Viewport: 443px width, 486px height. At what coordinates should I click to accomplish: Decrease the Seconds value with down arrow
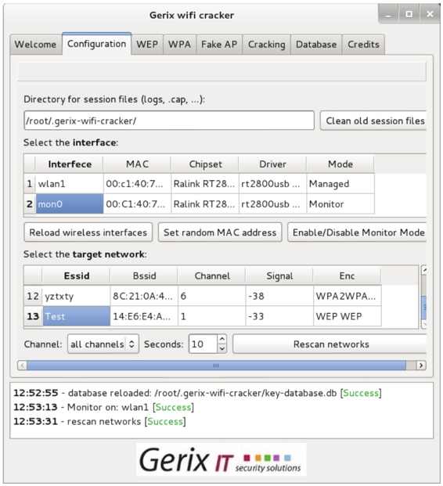(x=221, y=349)
